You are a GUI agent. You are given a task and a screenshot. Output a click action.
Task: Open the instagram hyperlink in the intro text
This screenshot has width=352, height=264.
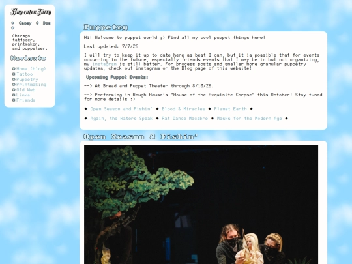click(104, 64)
